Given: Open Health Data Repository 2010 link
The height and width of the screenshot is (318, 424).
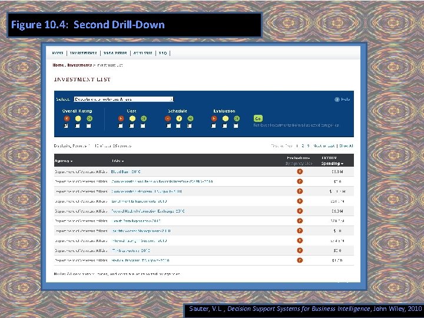Looking at the screenshot, I should [136, 221].
